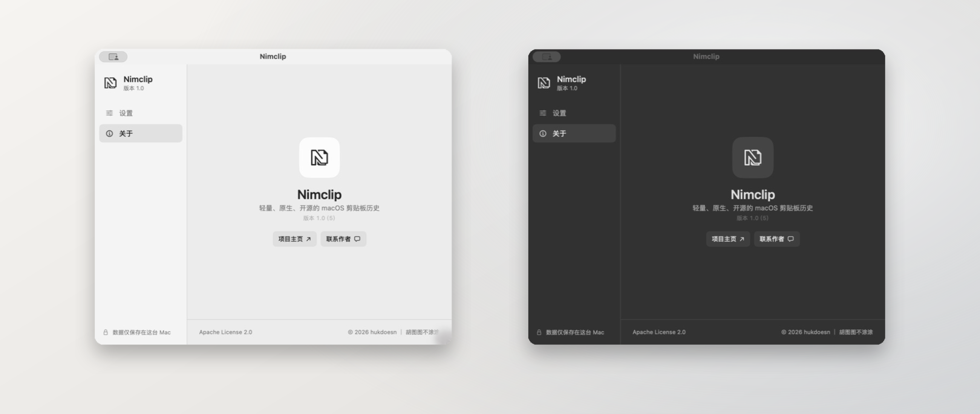The image size is (980, 414).
Task: Select 关于 in the light window sidebar
Action: [141, 134]
